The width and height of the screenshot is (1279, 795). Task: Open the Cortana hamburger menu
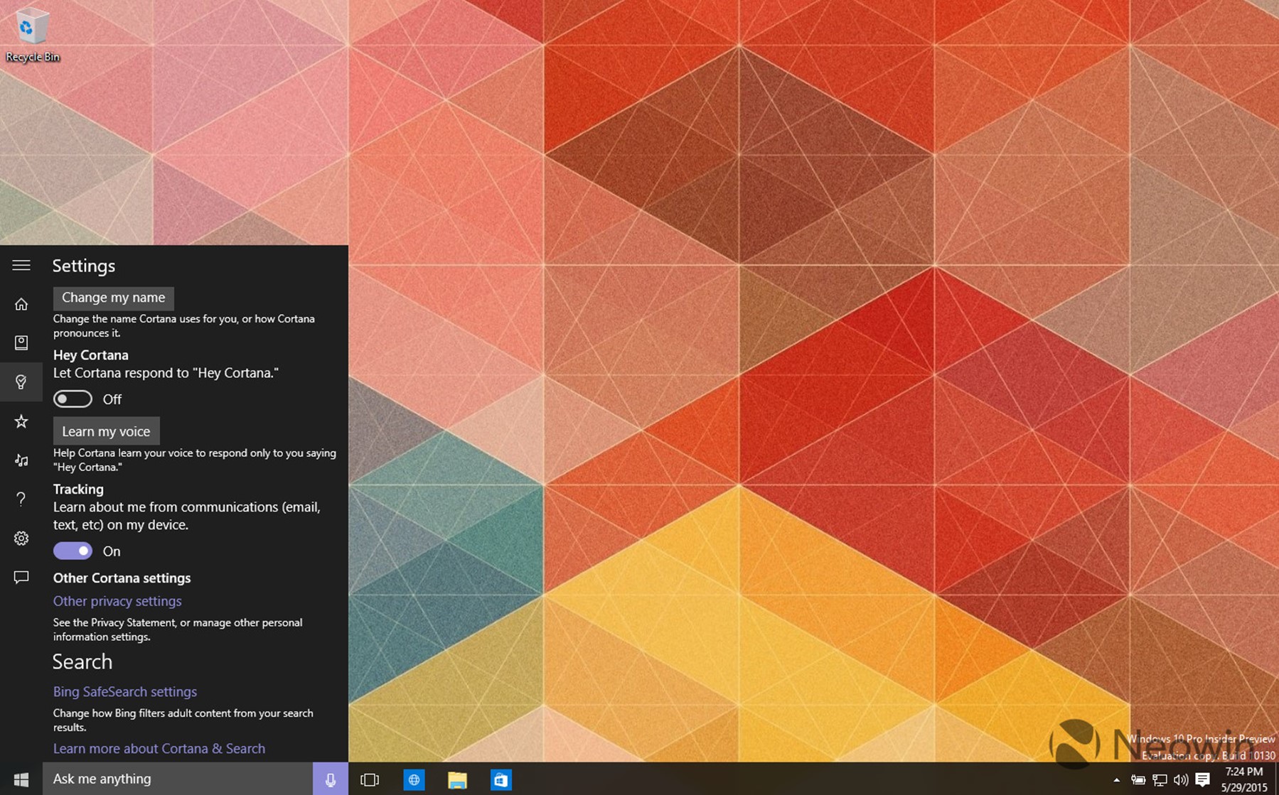point(21,265)
